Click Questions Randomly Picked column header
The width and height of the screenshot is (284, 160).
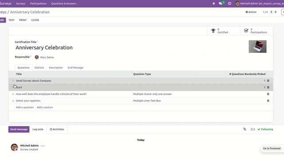tap(247, 74)
